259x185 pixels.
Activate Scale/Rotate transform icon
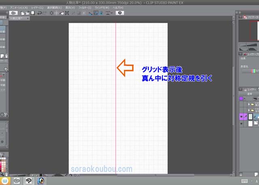pos(67,13)
